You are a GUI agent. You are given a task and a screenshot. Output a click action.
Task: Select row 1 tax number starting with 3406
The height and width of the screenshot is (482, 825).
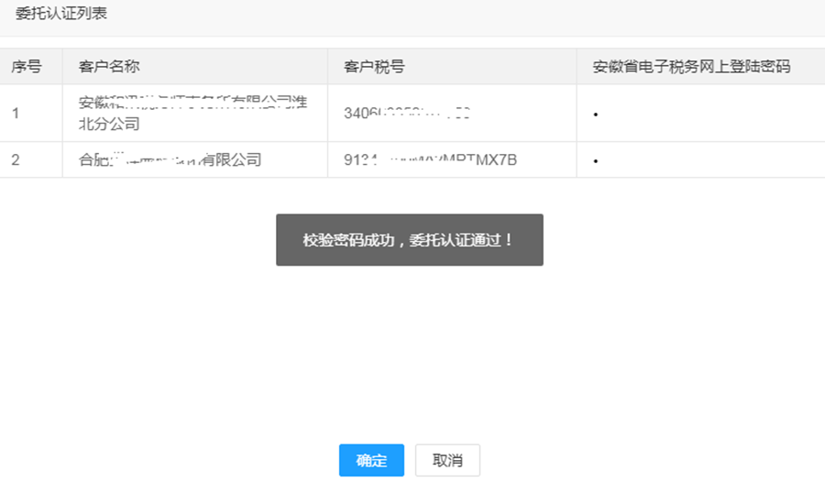coord(407,114)
